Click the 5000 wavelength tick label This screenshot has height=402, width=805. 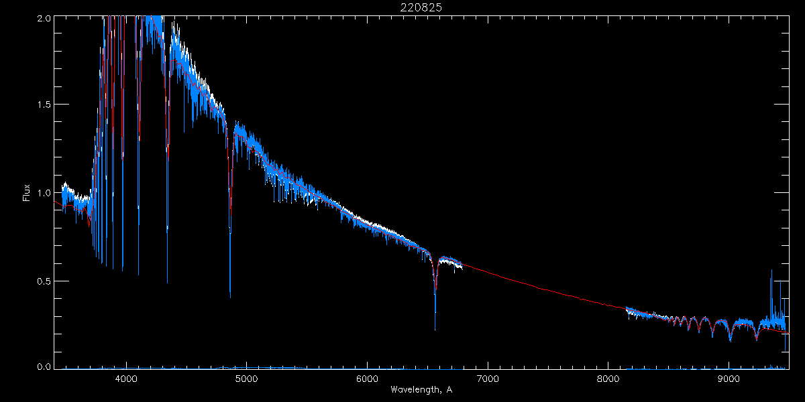246,379
